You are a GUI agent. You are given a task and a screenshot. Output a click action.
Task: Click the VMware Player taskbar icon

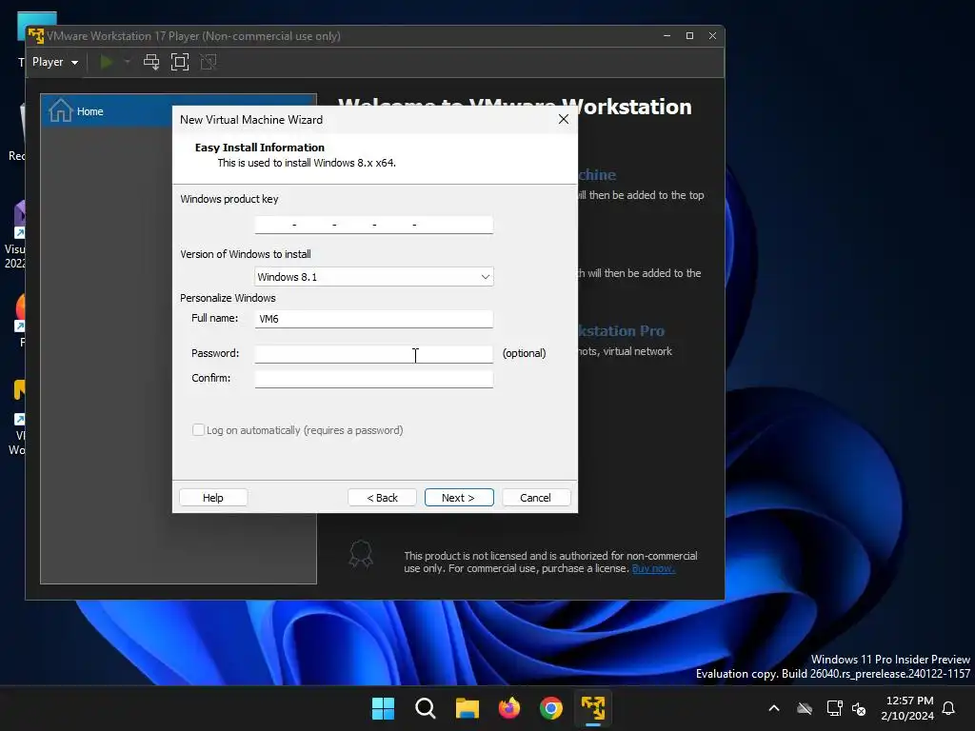pos(593,708)
